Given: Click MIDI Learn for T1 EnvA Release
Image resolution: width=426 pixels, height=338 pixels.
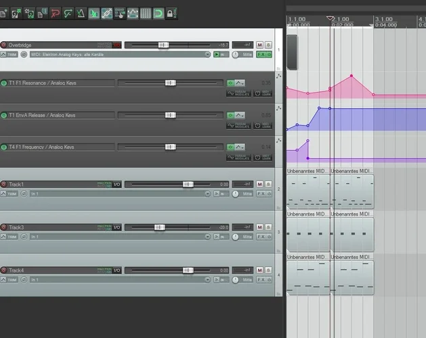Looking at the screenshot, I should coord(262,125).
